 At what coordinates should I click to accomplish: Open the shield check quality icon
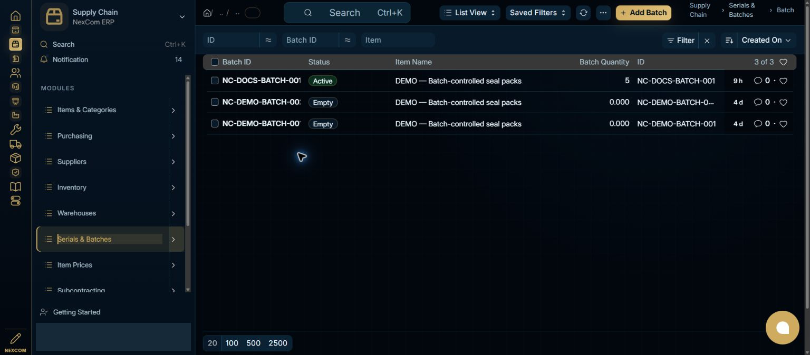pyautogui.click(x=15, y=172)
